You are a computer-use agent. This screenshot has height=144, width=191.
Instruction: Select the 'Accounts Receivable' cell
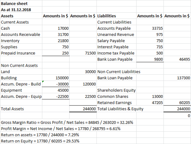21,35
